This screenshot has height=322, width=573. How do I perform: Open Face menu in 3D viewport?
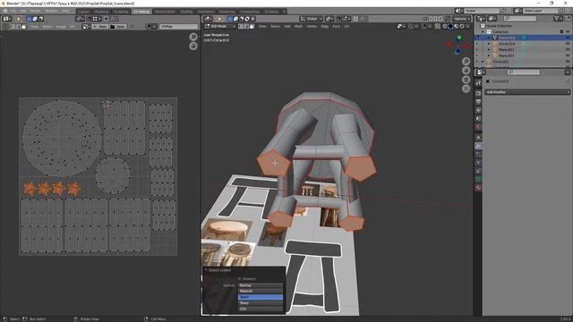(337, 26)
